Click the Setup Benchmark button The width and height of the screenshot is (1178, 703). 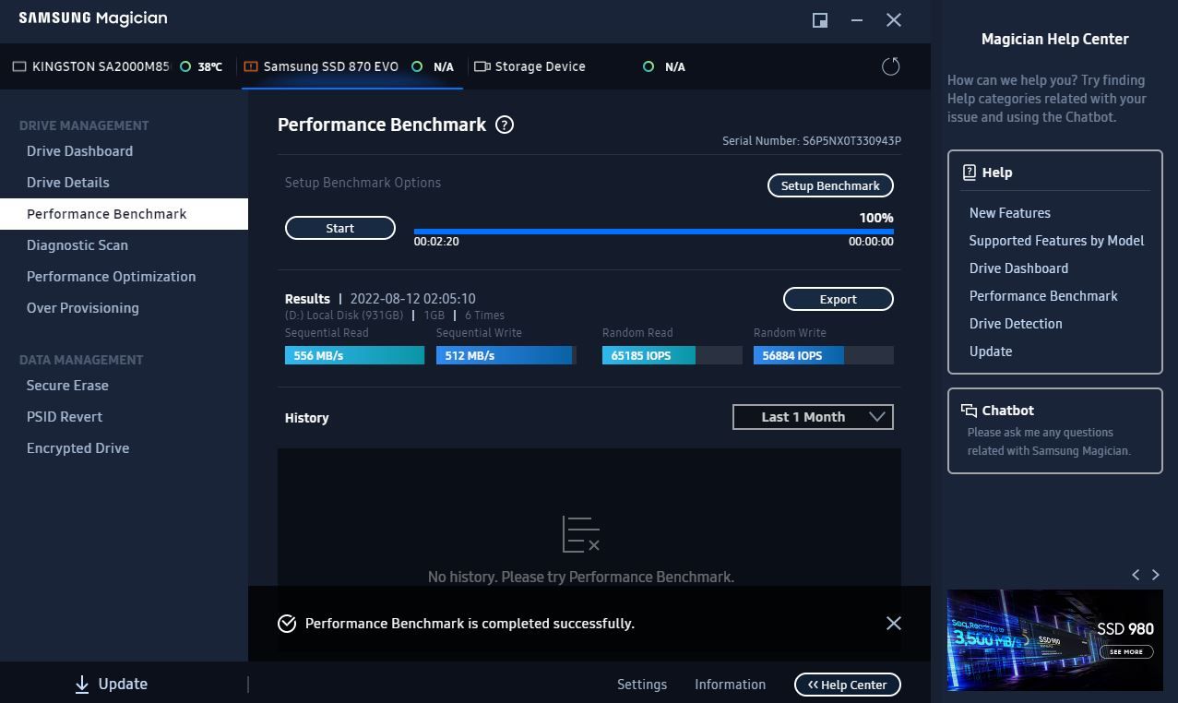pyautogui.click(x=830, y=185)
